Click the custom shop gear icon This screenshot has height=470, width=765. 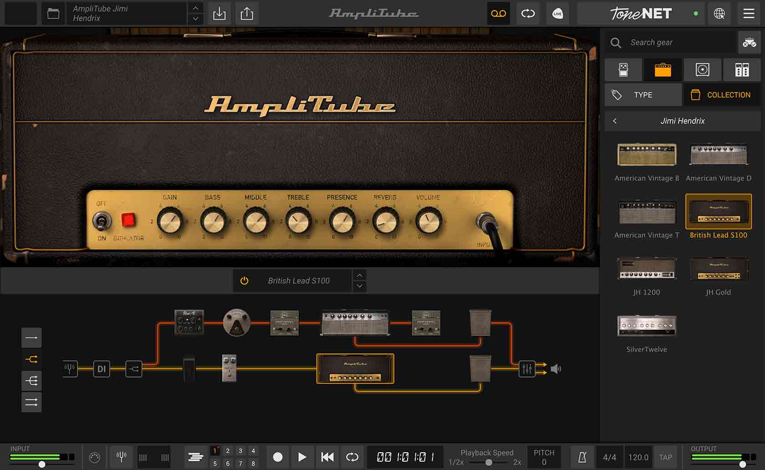750,43
